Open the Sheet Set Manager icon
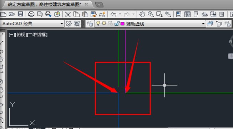 pyautogui.click(x=204, y=14)
